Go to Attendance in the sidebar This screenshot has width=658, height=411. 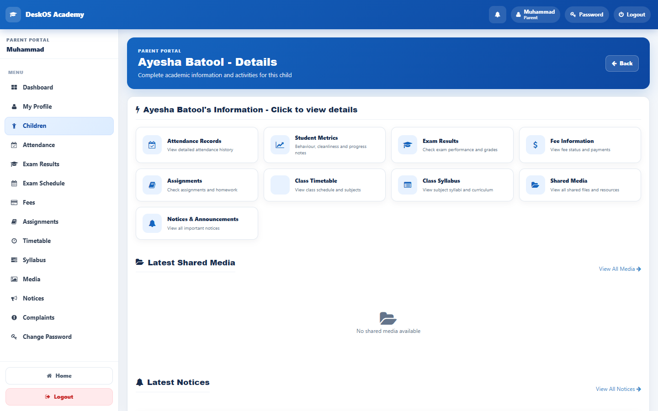pos(59,145)
